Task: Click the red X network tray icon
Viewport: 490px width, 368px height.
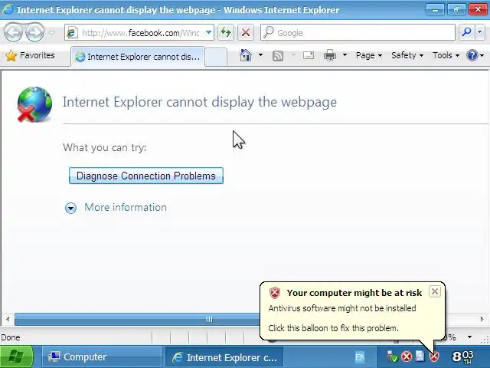Action: click(407, 356)
